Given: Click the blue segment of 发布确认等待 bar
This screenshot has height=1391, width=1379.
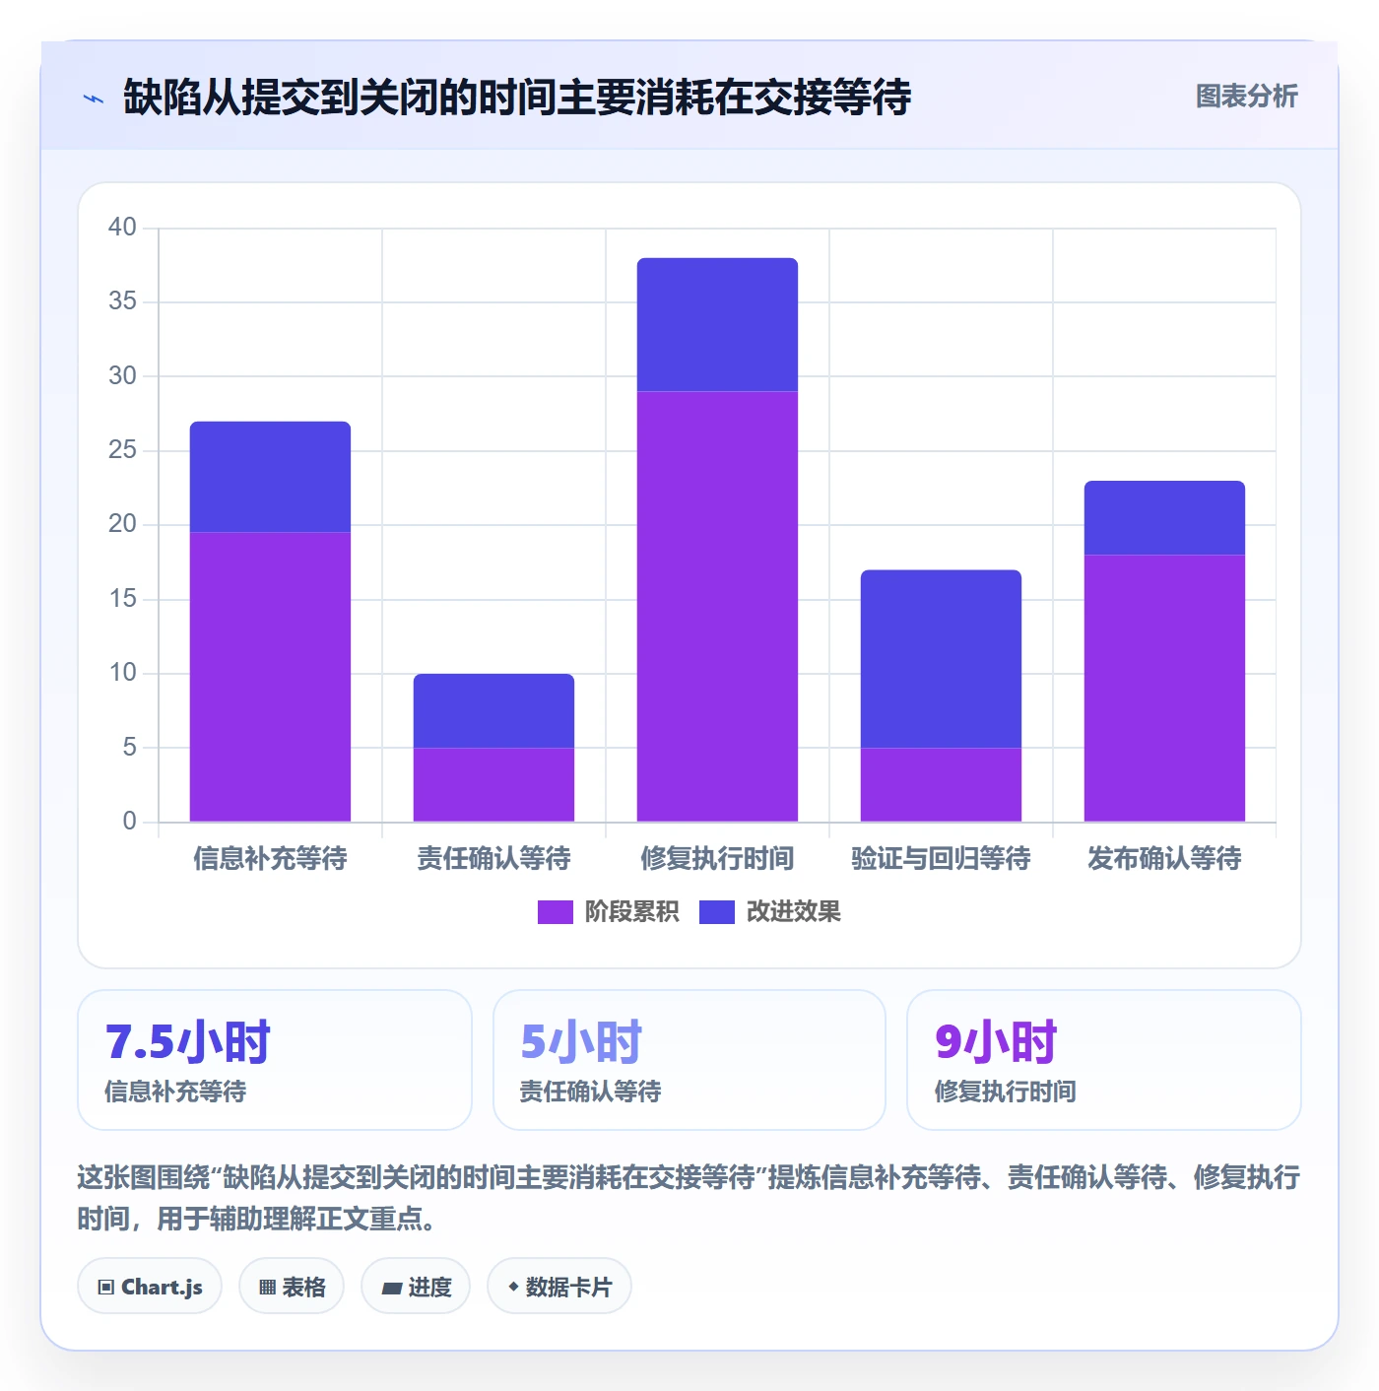Looking at the screenshot, I should [x=1164, y=518].
